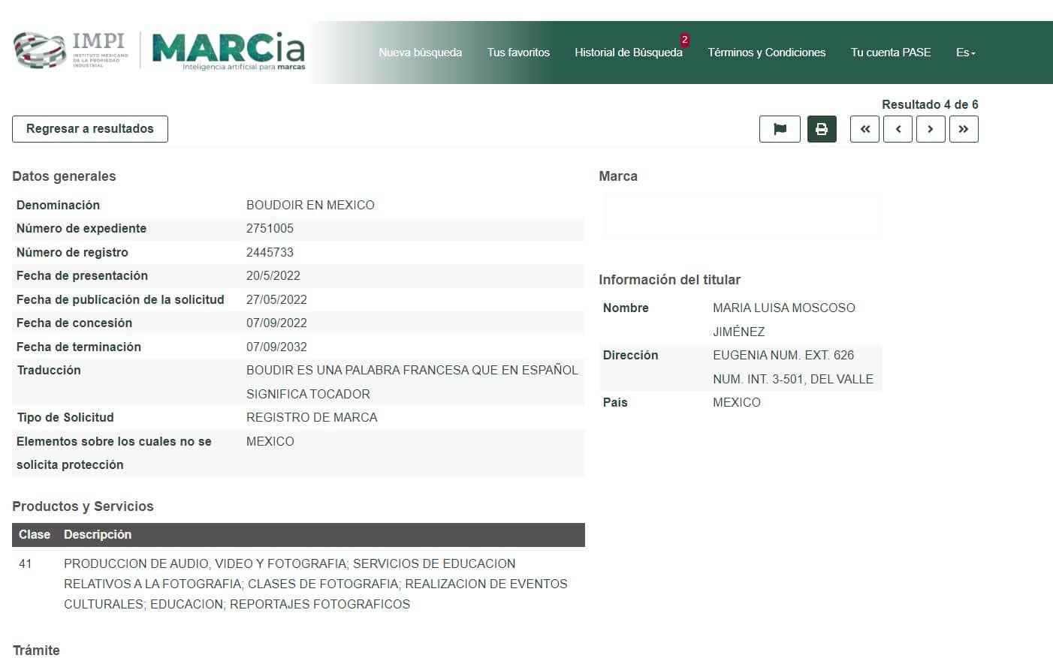This screenshot has height=658, width=1053.
Task: Click the Datos generales heading
Action: [64, 176]
